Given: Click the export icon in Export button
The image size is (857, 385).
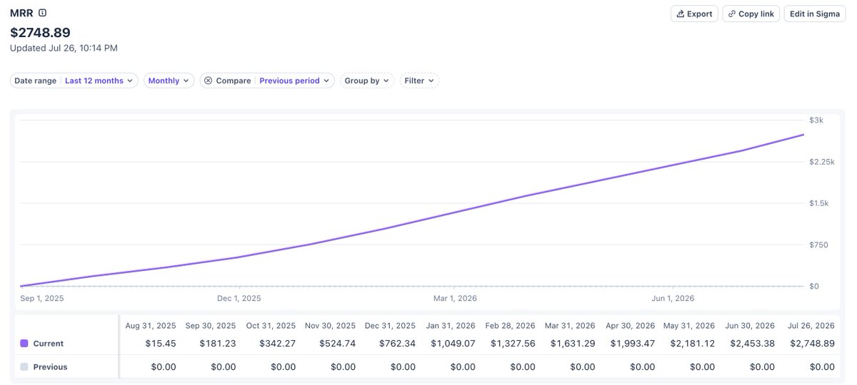Looking at the screenshot, I should click(681, 14).
